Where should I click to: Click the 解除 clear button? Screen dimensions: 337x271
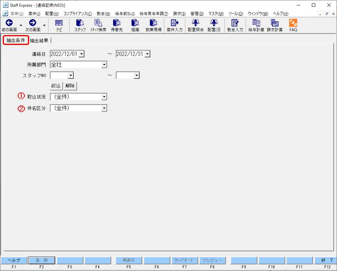(x=70, y=86)
